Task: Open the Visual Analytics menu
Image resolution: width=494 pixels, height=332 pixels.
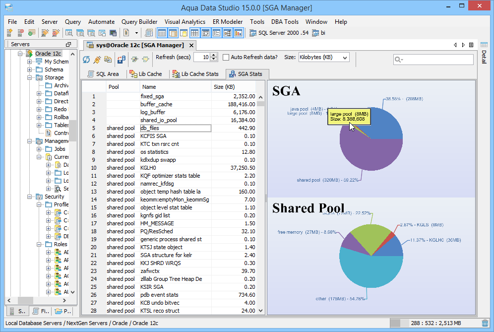Action: click(x=185, y=22)
